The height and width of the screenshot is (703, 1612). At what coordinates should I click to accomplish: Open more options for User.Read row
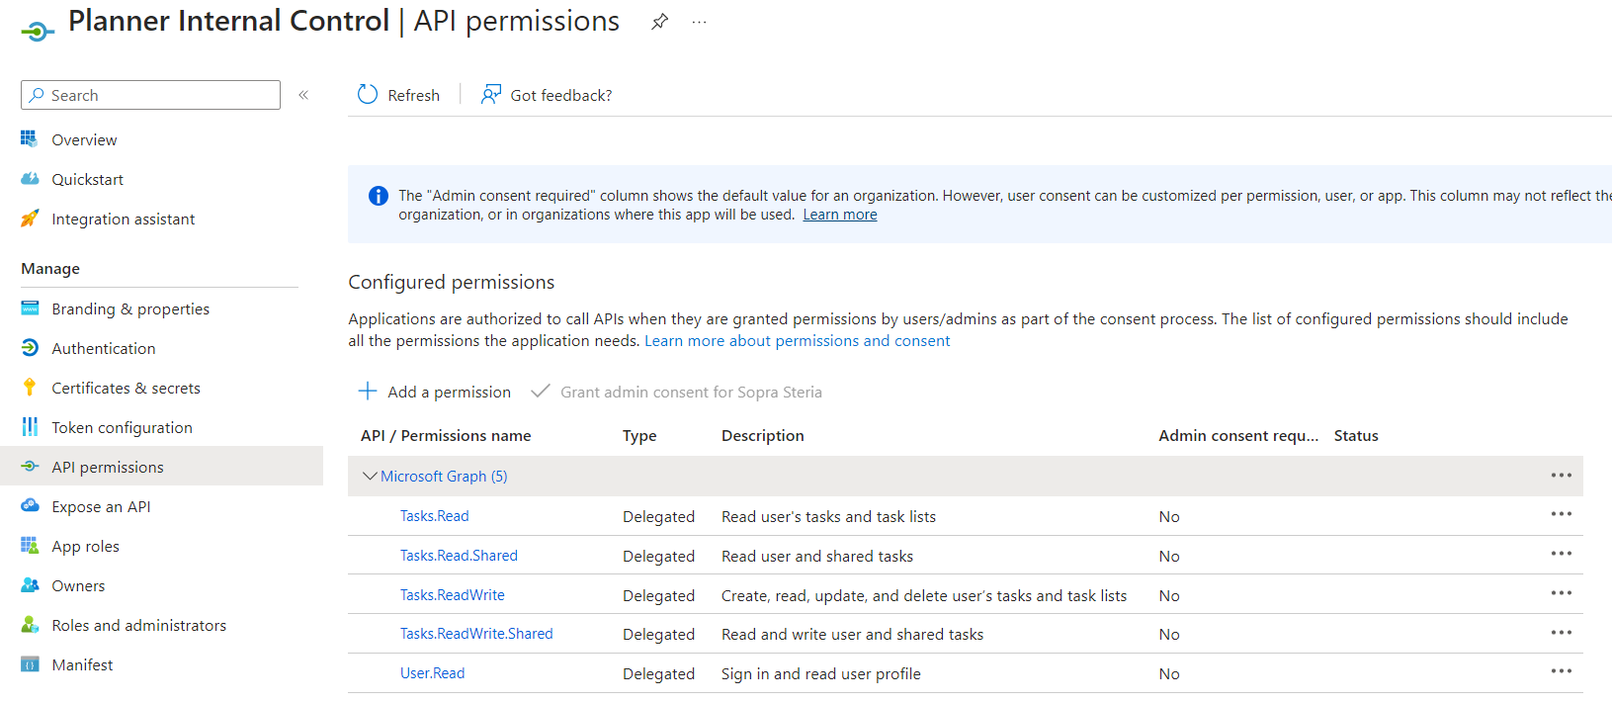pos(1561,671)
